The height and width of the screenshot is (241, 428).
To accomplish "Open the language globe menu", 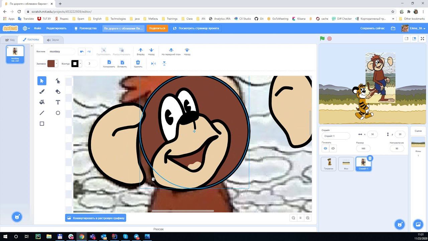I will 26,28.
